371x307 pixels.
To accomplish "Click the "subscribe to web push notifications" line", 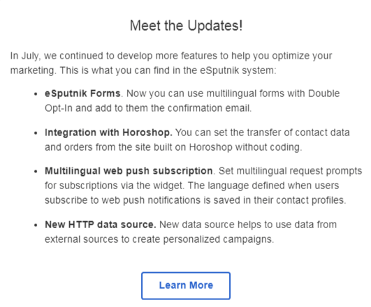I will [196, 200].
